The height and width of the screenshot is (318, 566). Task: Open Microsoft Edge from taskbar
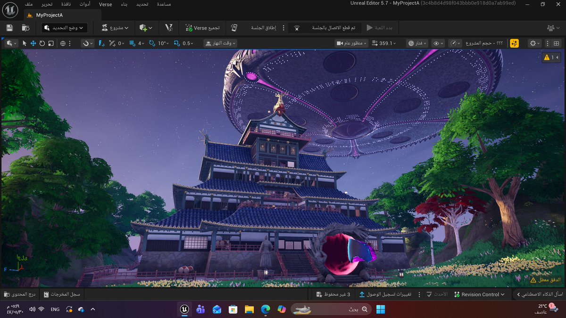265,309
